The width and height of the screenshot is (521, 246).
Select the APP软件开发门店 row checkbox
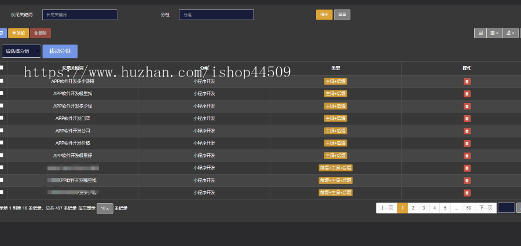(x=1, y=118)
